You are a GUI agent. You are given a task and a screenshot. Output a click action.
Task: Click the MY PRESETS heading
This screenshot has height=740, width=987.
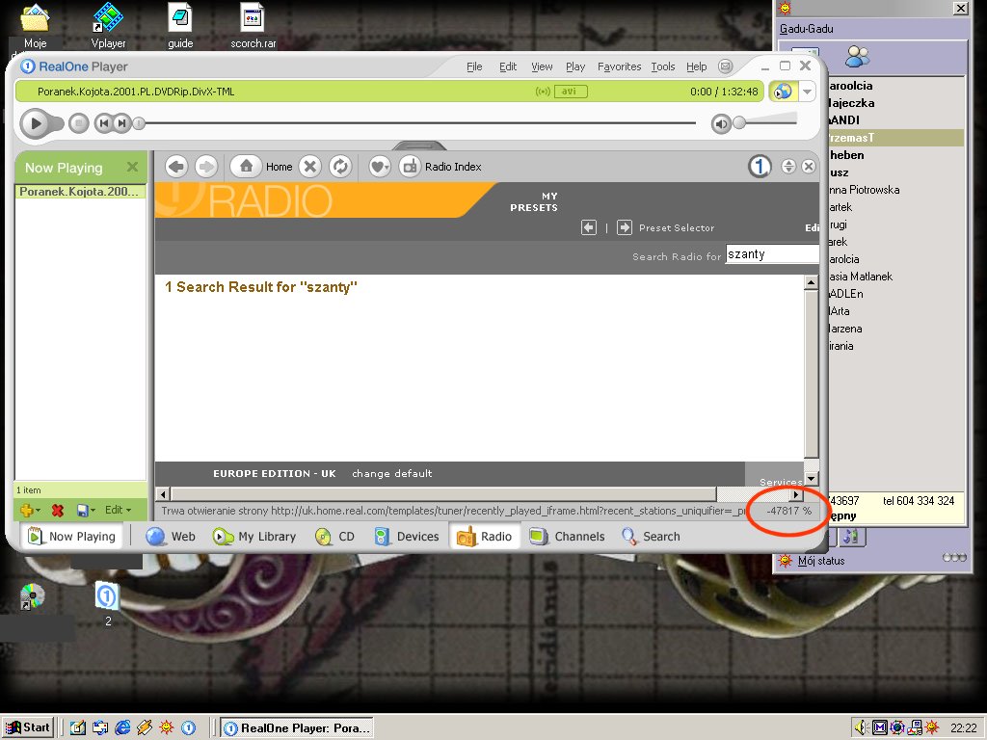[534, 201]
